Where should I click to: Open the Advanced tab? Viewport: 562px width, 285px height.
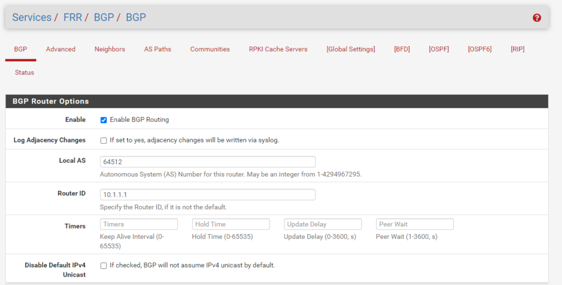point(60,49)
